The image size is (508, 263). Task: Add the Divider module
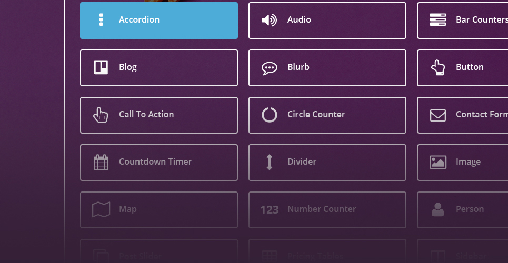point(327,163)
